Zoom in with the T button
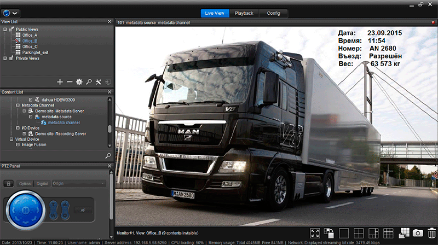This screenshot has width=438, height=245. (x=53, y=205)
